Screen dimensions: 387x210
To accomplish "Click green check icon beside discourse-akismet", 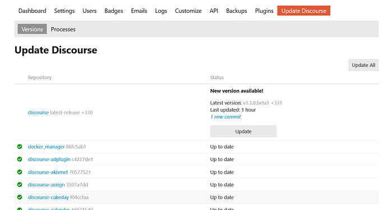I will (20, 172).
